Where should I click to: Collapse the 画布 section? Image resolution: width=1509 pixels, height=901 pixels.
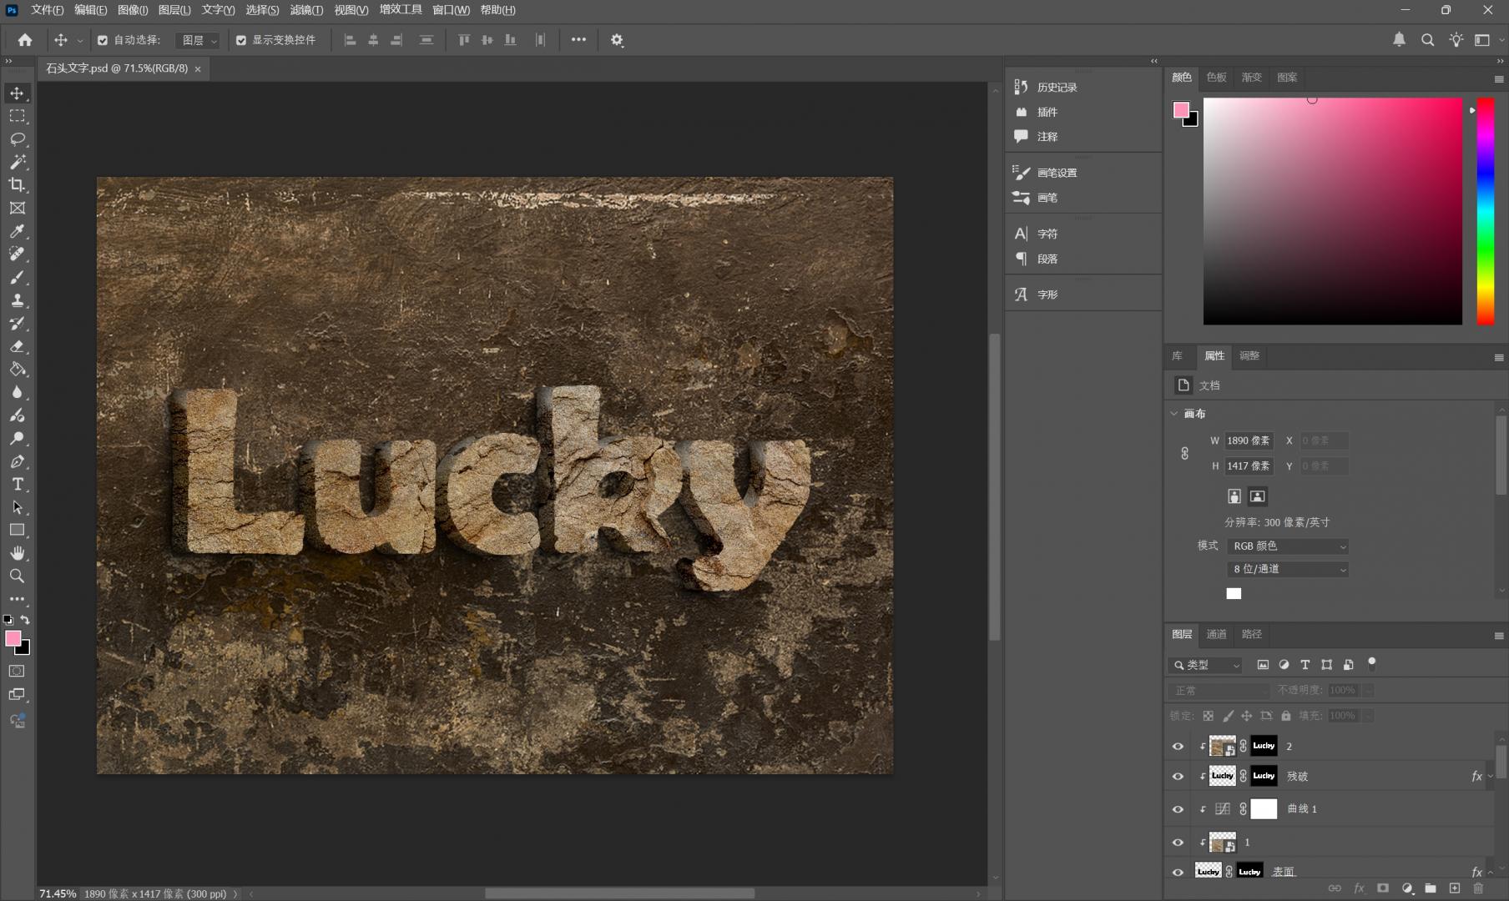coord(1174,414)
